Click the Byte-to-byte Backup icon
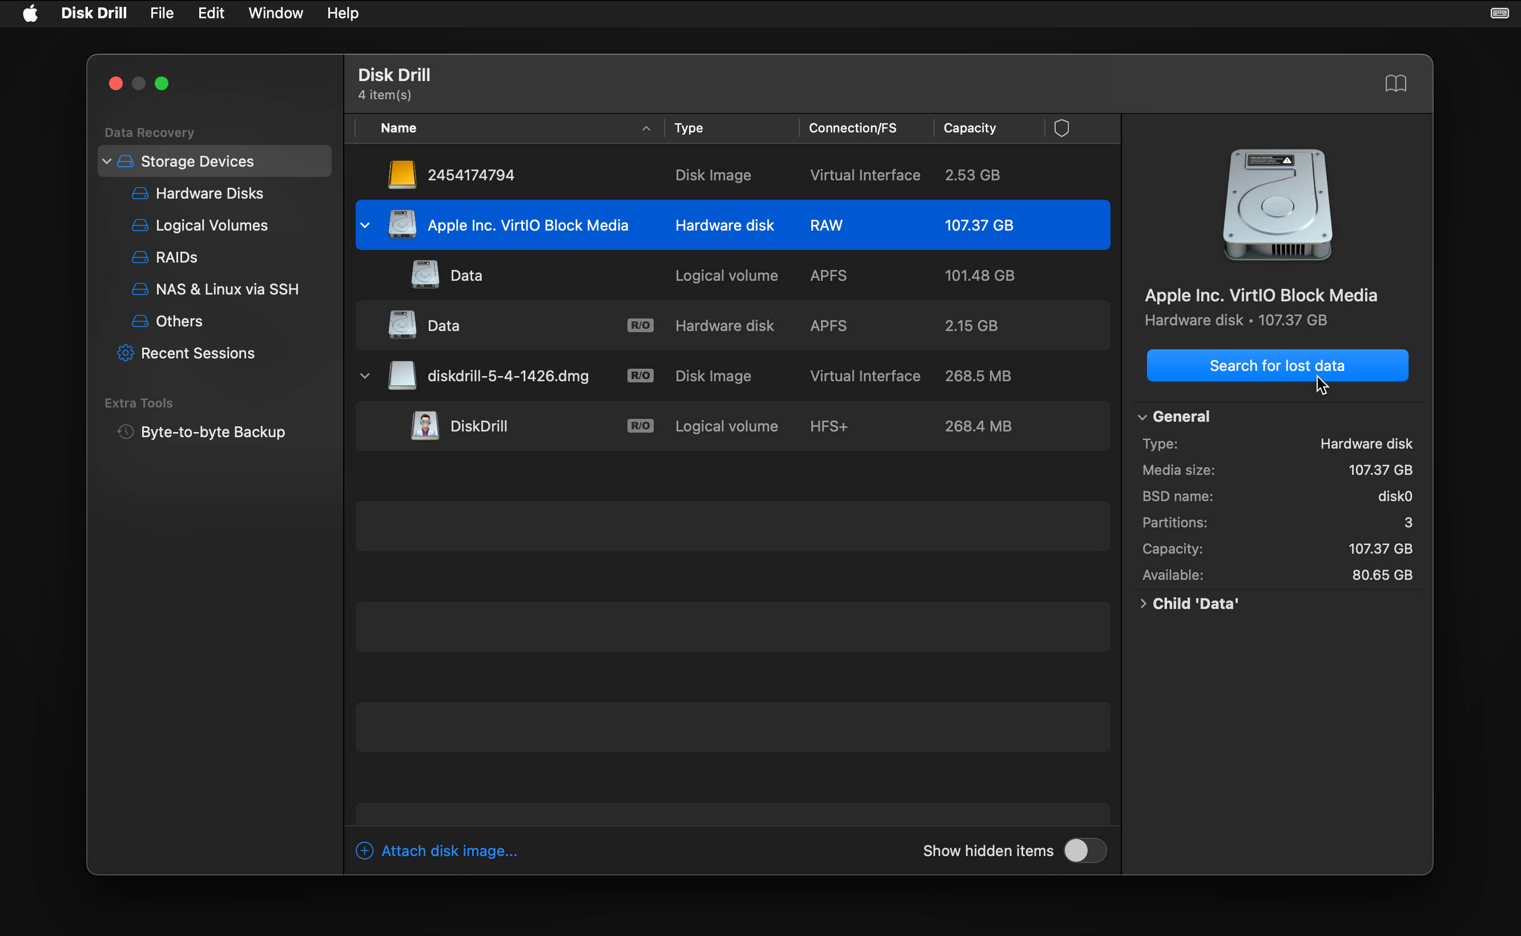 [x=125, y=432]
